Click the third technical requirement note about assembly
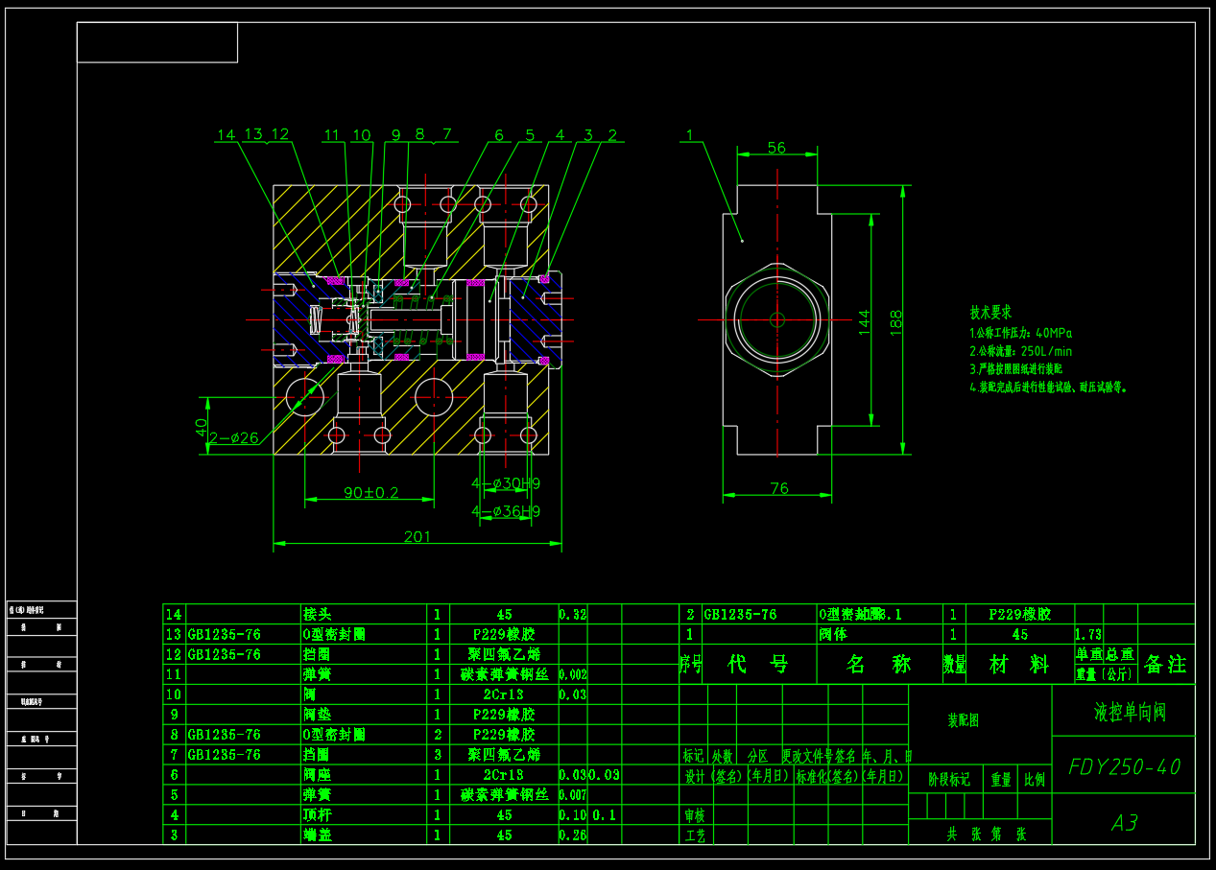Viewport: 1216px width, 870px height. click(x=1015, y=368)
